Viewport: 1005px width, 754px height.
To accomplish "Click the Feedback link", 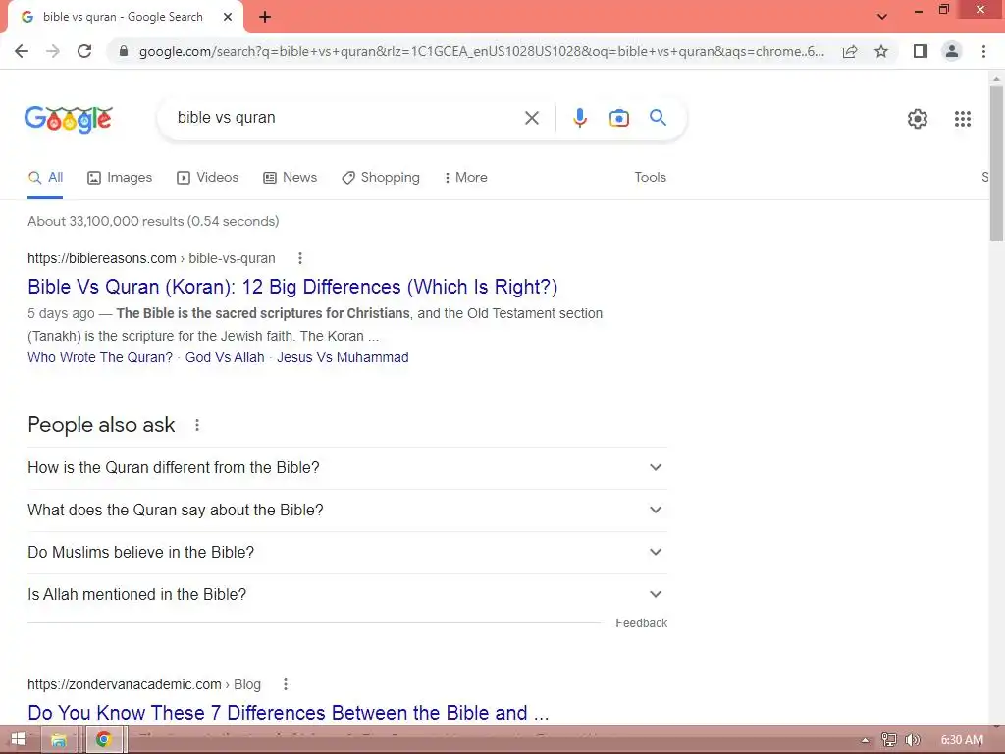I will click(x=641, y=623).
